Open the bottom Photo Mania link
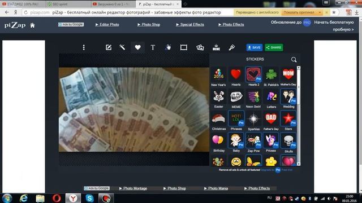 (216, 188)
